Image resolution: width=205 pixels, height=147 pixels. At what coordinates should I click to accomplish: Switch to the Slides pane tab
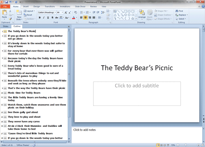pyautogui.click(x=6, y=26)
